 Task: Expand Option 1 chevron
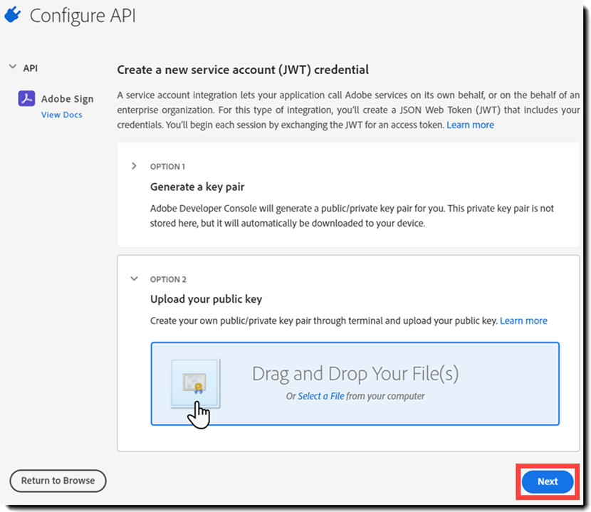[134, 166]
